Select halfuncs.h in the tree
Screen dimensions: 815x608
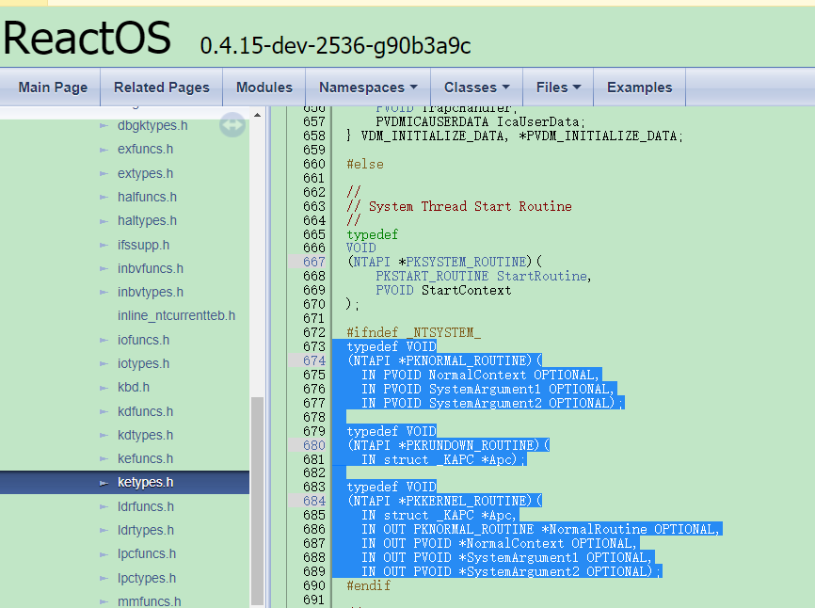point(147,197)
